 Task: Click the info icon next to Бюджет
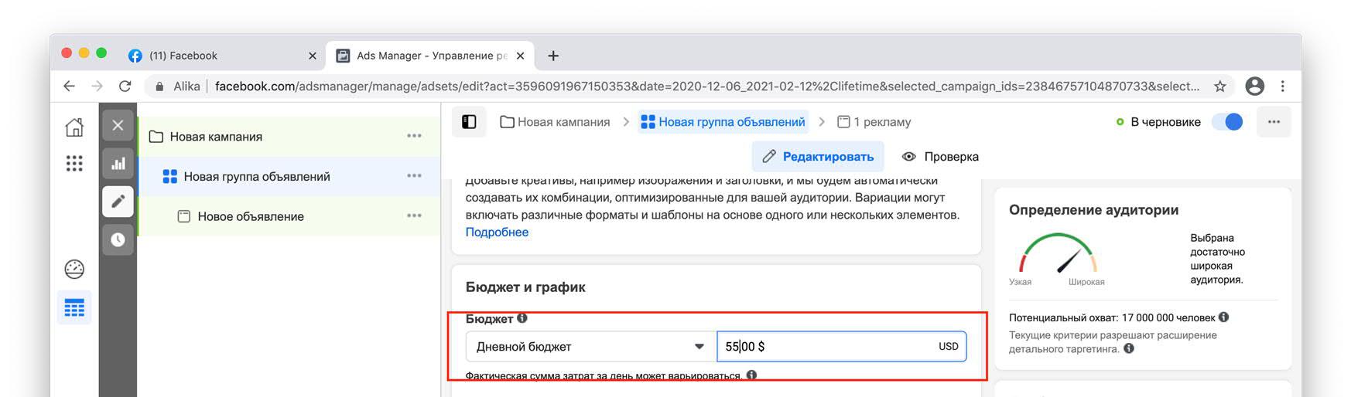click(522, 318)
